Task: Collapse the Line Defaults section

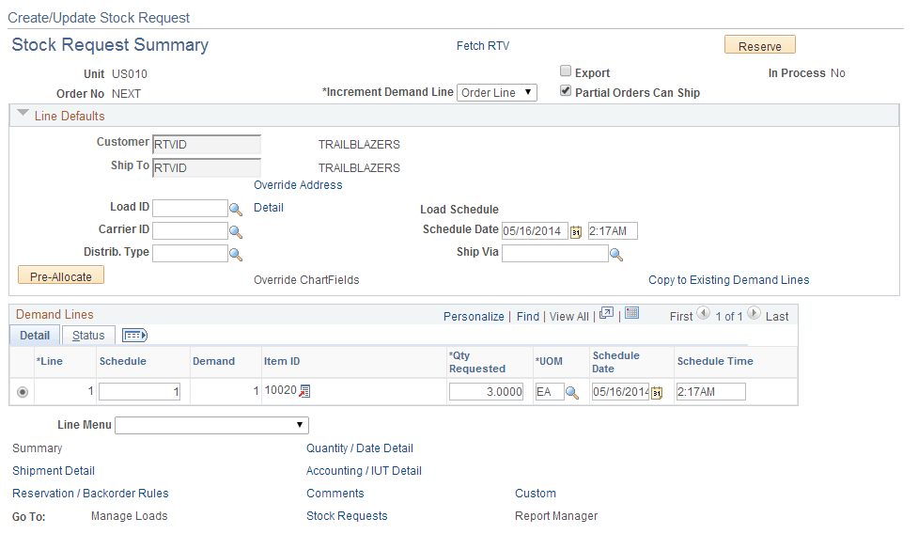Action: point(23,113)
